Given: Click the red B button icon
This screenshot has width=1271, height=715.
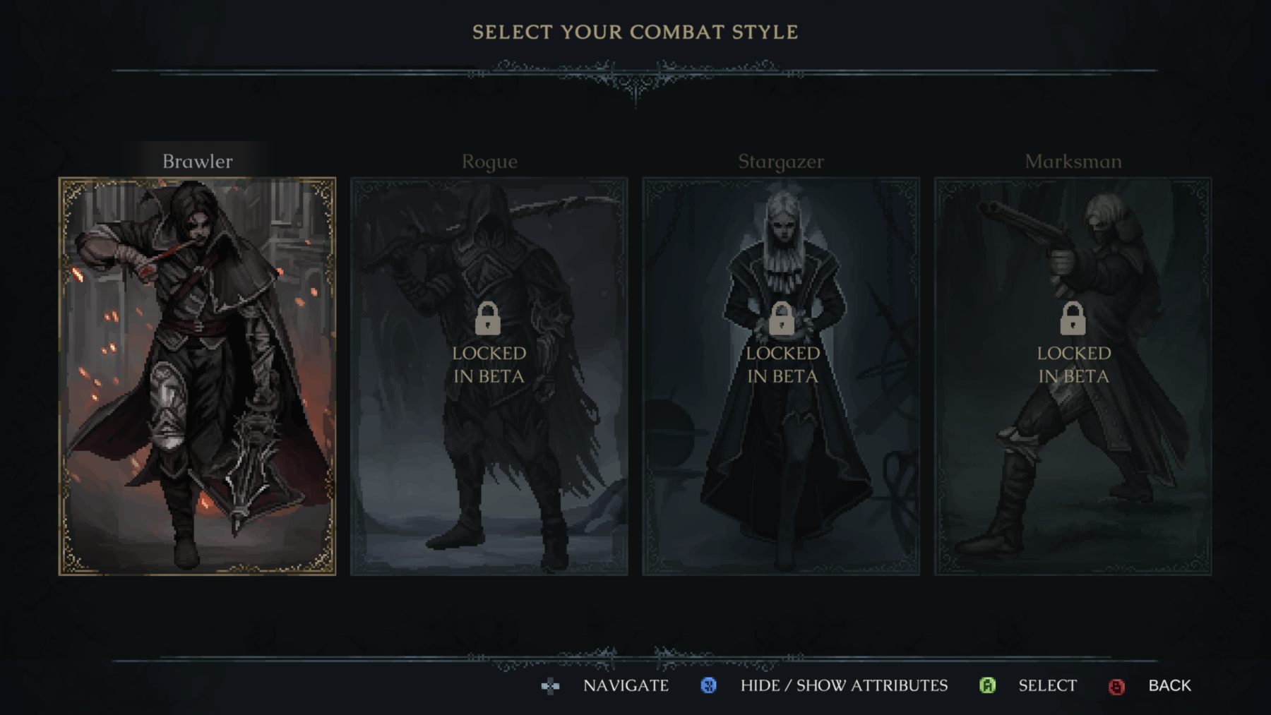Looking at the screenshot, I should click(x=1116, y=686).
